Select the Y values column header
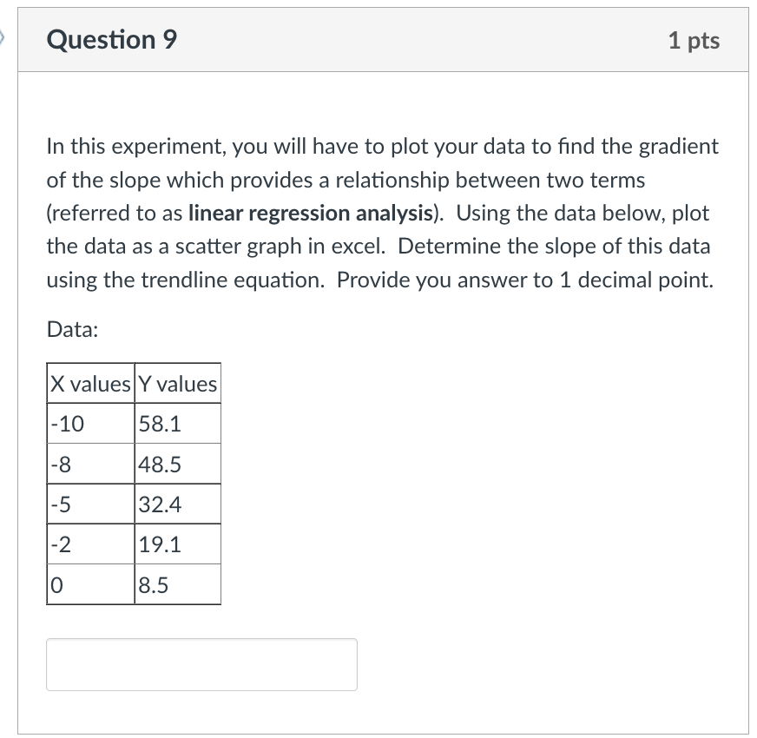Screen dimensions: 757x738 177,382
